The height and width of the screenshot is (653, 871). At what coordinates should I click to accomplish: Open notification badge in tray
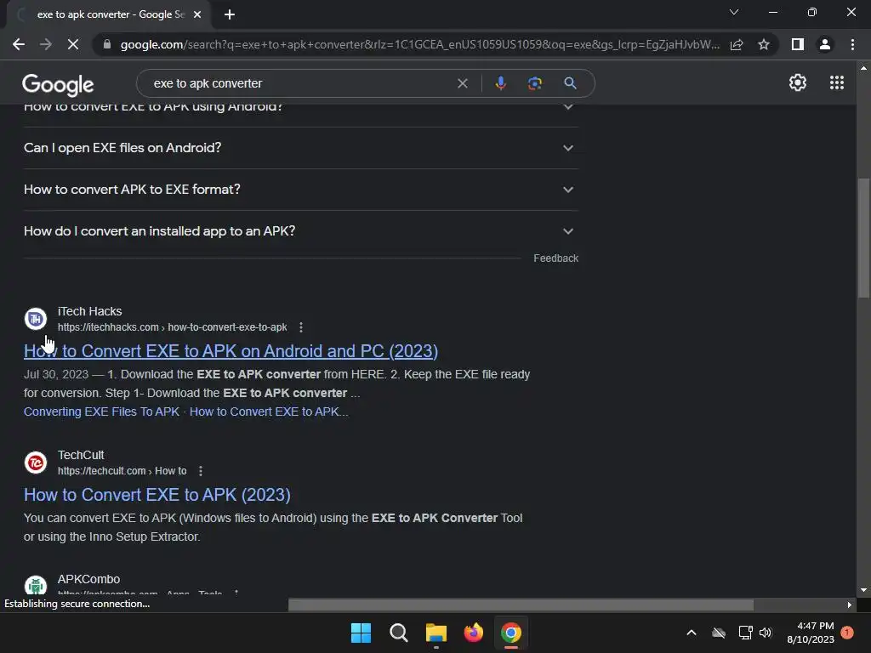pos(847,633)
